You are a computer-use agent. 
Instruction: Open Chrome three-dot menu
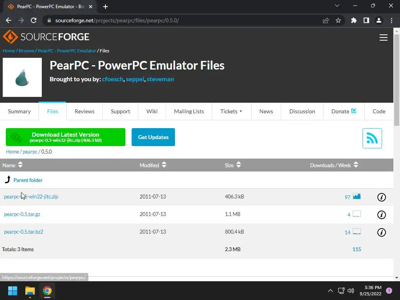coord(391,20)
